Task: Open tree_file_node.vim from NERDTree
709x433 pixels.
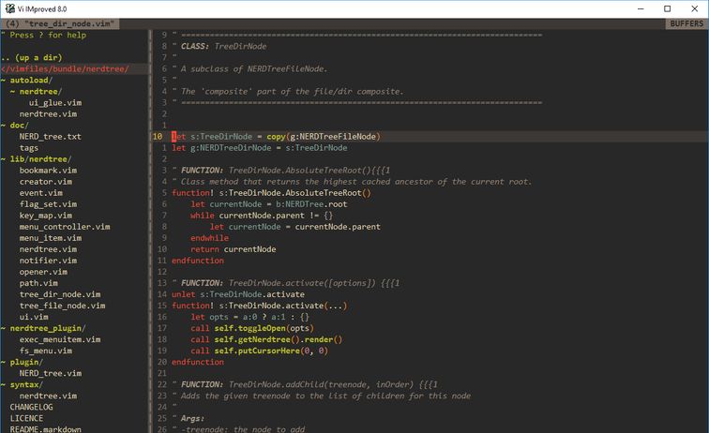Action: [61, 306]
